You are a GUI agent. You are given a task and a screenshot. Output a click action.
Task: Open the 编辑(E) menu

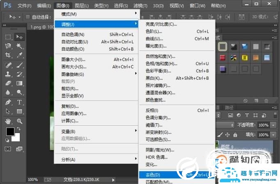44,6
